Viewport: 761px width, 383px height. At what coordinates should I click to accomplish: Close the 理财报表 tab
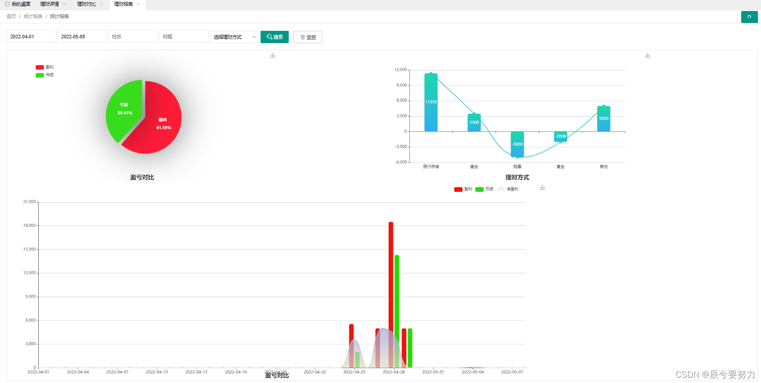(138, 4)
